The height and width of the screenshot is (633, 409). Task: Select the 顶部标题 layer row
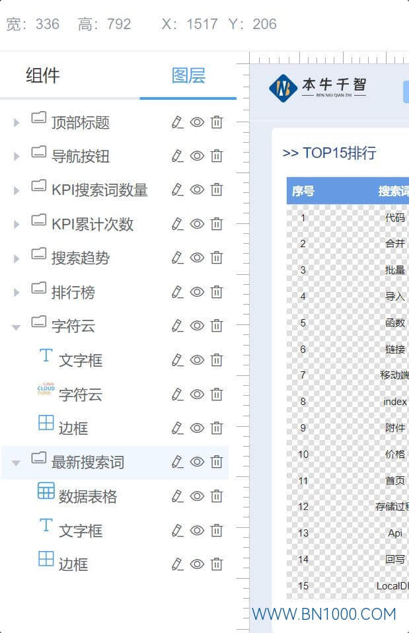[x=115, y=122]
